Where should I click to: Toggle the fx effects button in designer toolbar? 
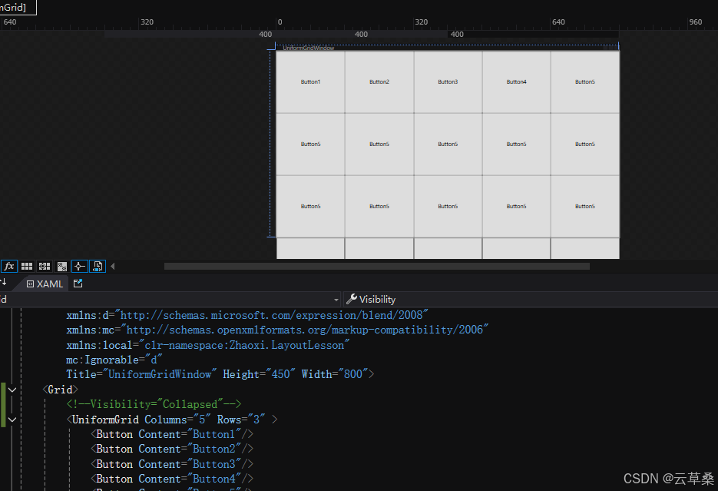[x=8, y=266]
